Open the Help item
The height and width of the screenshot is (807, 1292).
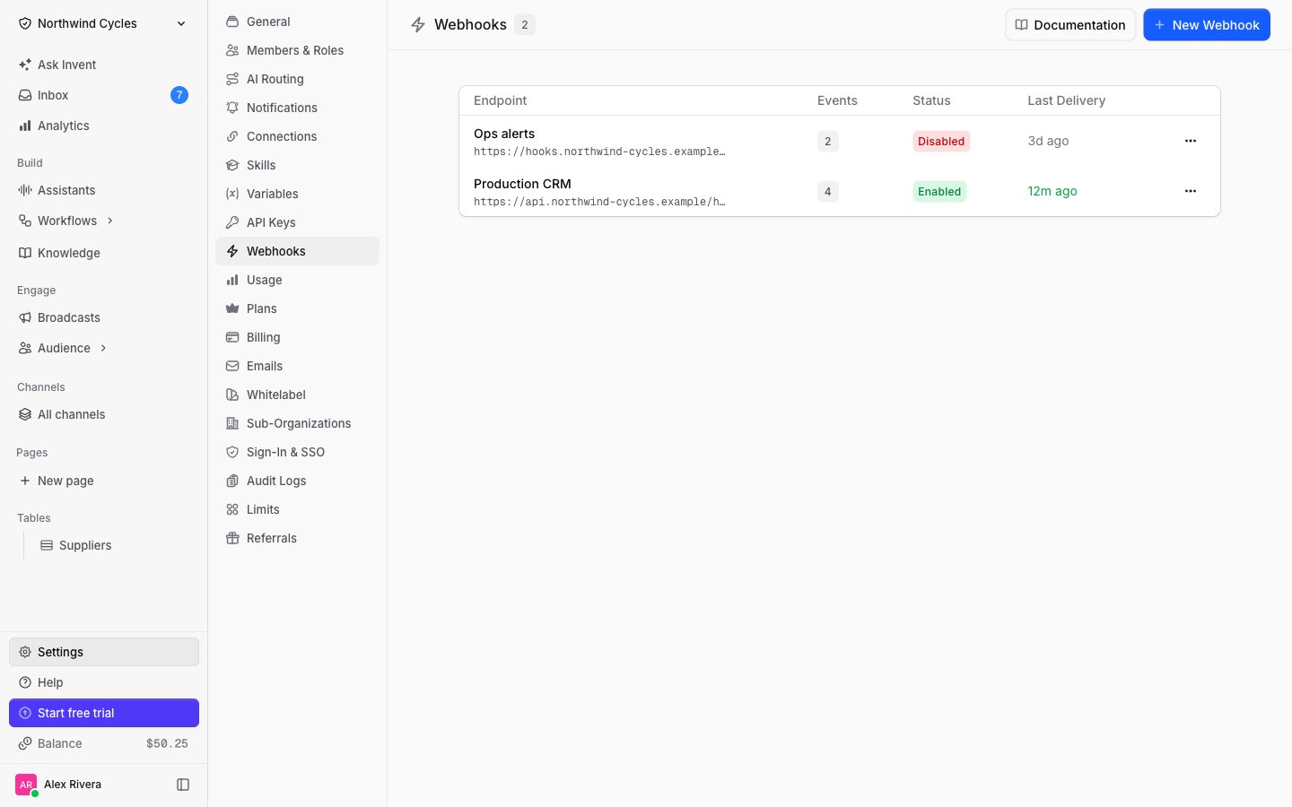point(103,682)
